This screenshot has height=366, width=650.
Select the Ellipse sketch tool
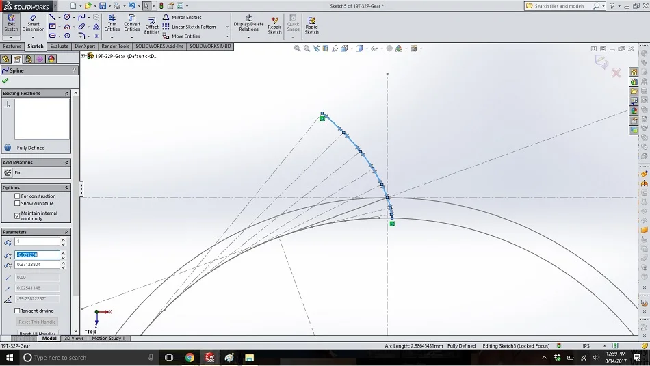point(81,27)
